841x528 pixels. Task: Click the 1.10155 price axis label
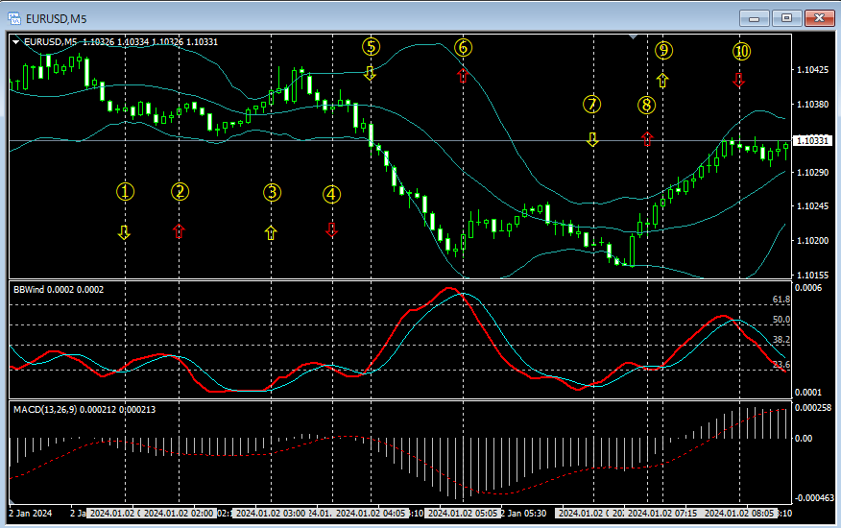coord(812,275)
